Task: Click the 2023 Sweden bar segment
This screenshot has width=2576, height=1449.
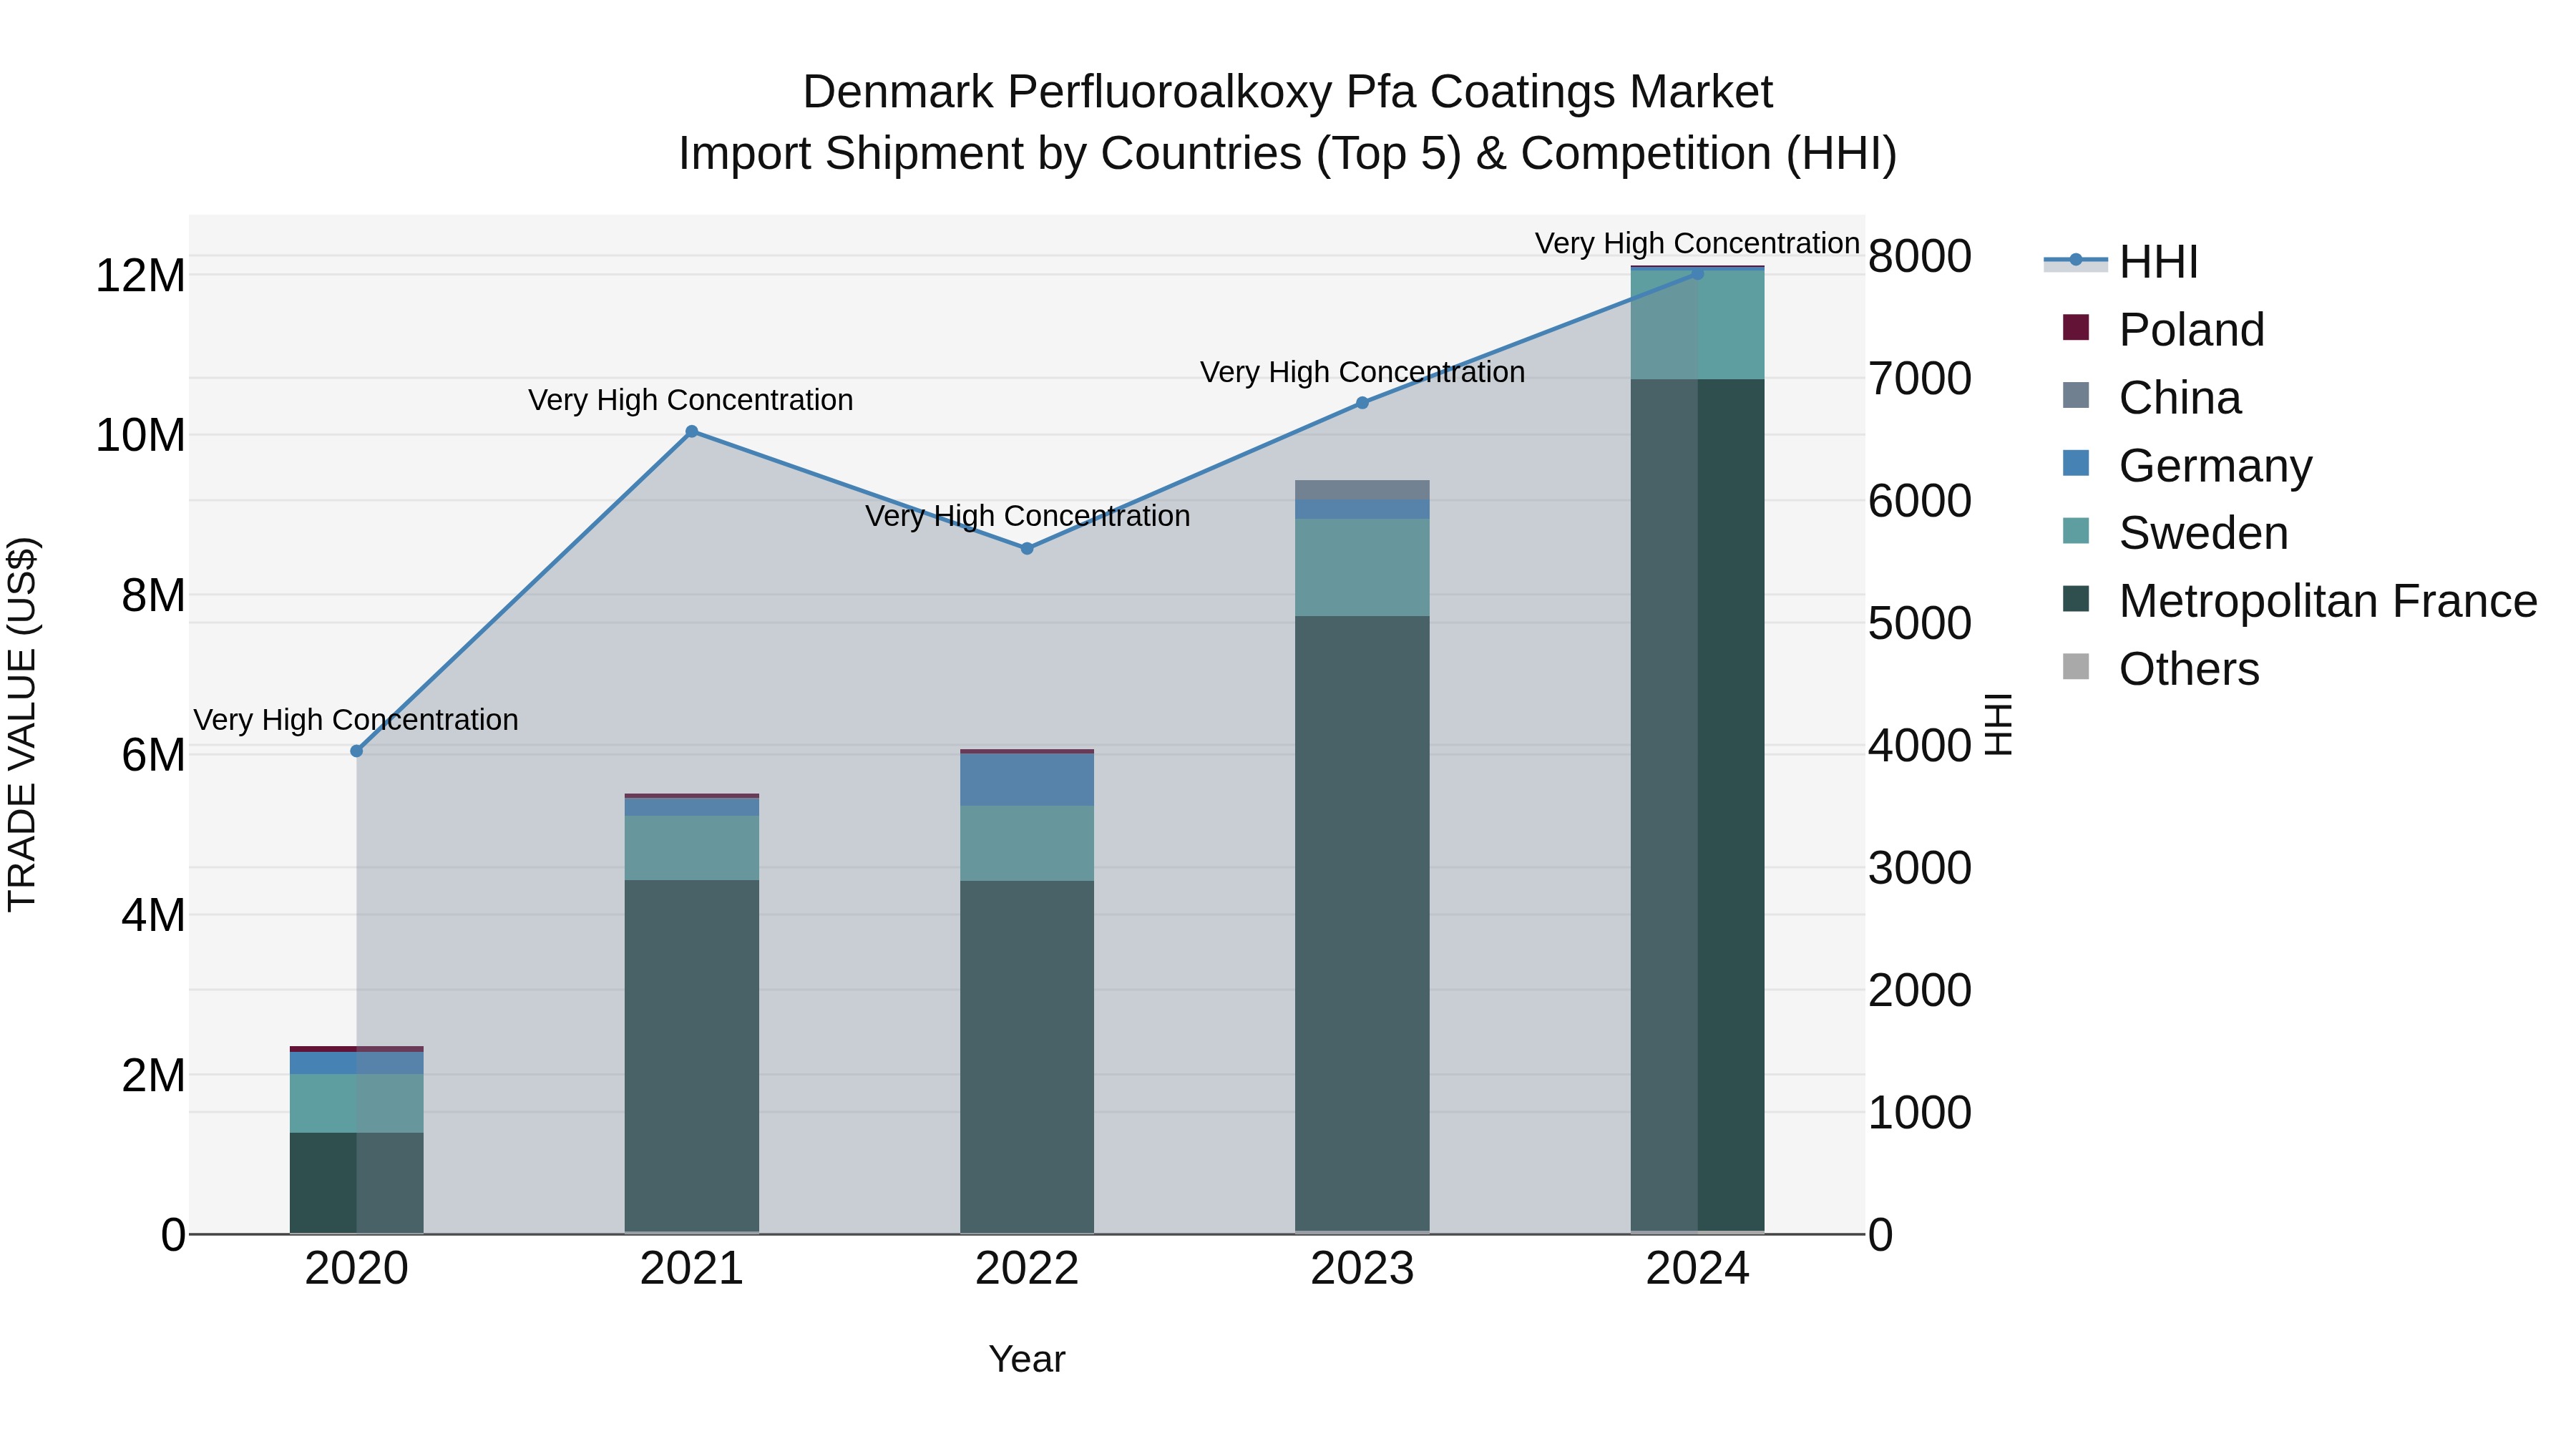Action: point(1362,567)
